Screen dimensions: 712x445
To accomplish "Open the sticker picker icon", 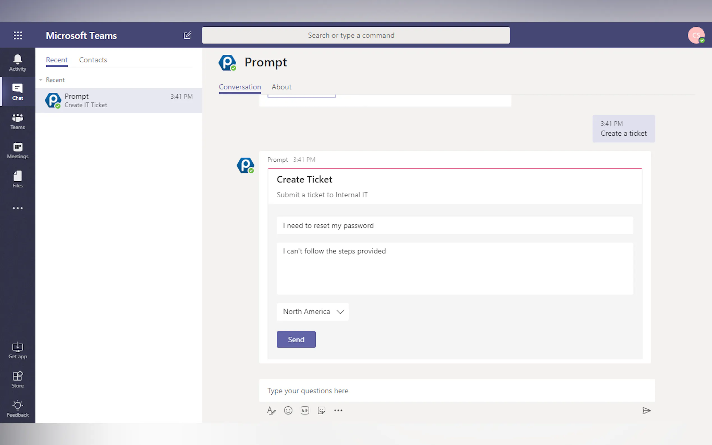I will coord(322,410).
